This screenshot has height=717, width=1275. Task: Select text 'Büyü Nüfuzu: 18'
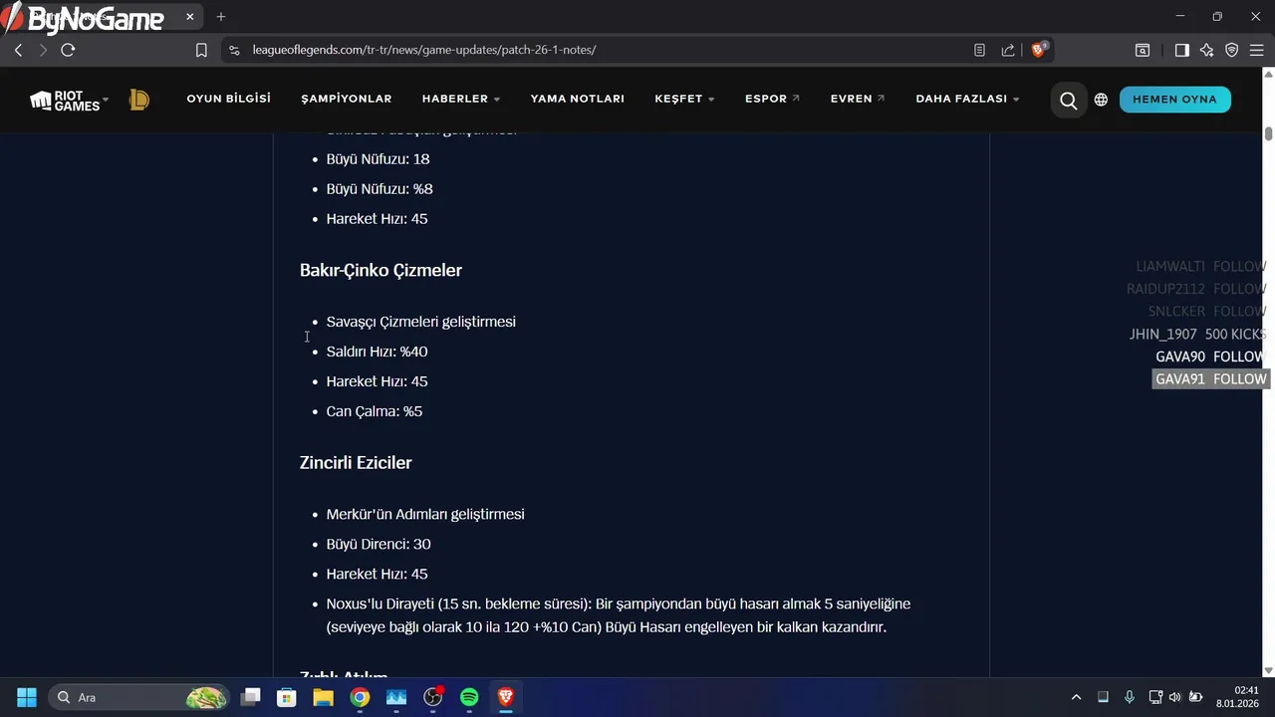(379, 158)
